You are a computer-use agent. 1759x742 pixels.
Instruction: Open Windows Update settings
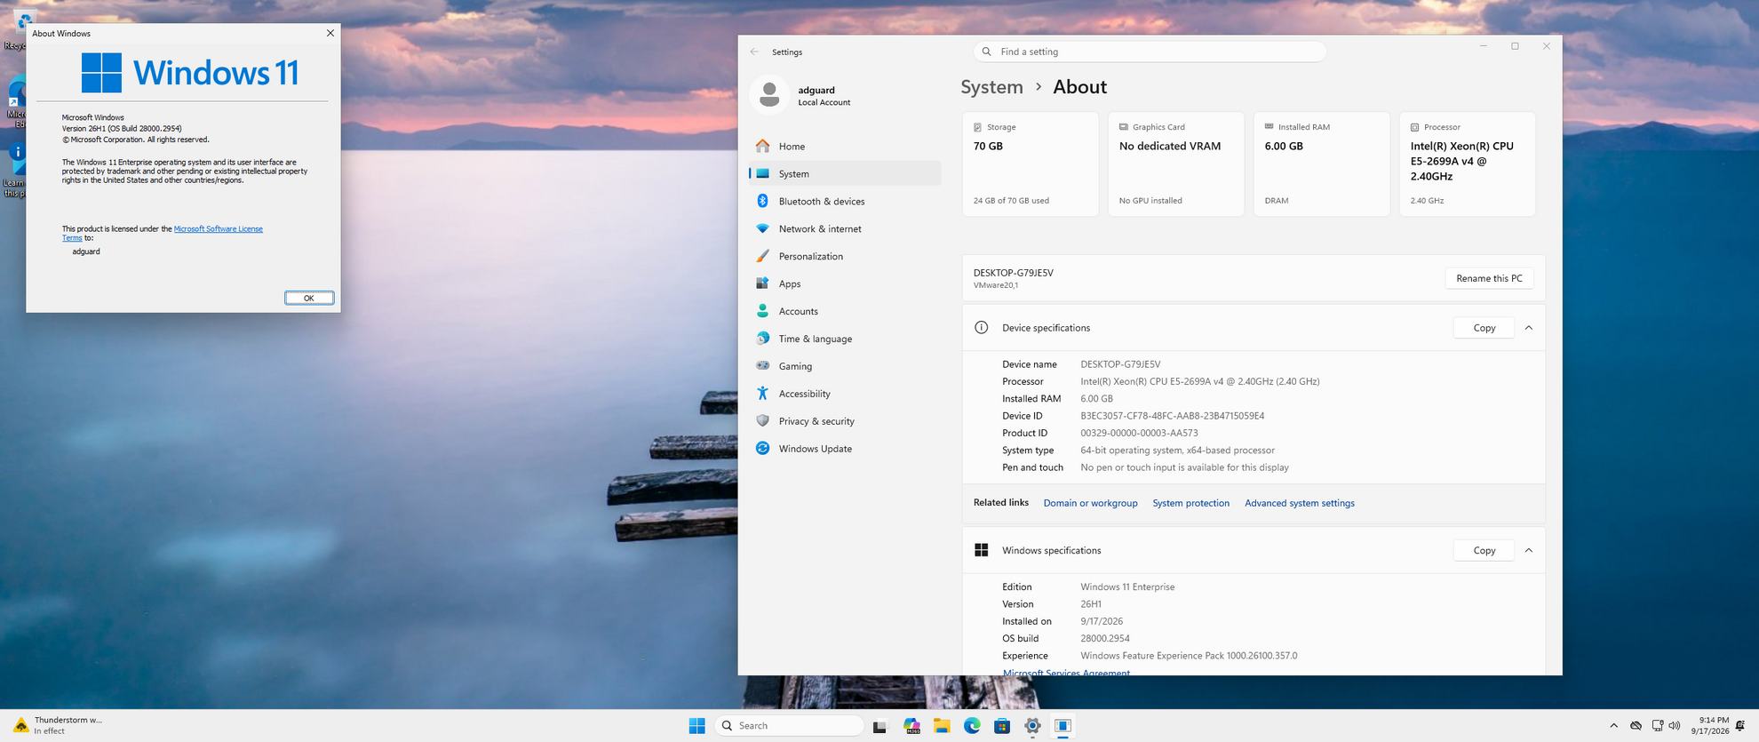(845, 449)
